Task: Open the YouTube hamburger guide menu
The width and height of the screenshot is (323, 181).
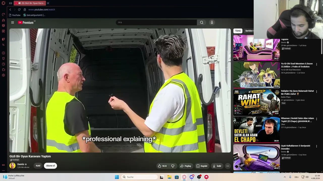Action: tap(12, 22)
